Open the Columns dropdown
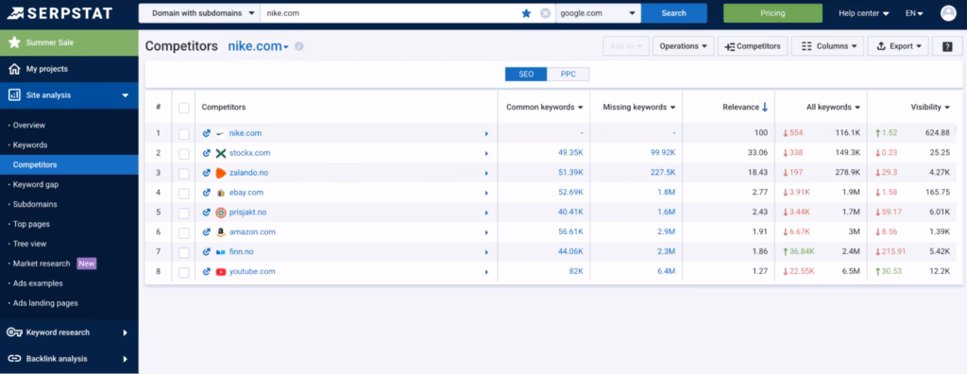Screen dimensions: 967x374 [828, 46]
